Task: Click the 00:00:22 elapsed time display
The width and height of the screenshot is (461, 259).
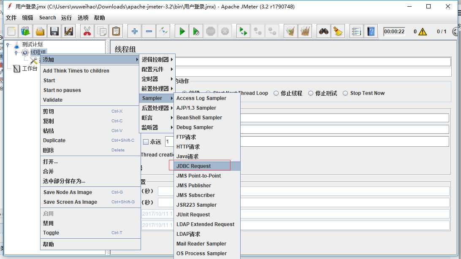Action: tap(394, 31)
